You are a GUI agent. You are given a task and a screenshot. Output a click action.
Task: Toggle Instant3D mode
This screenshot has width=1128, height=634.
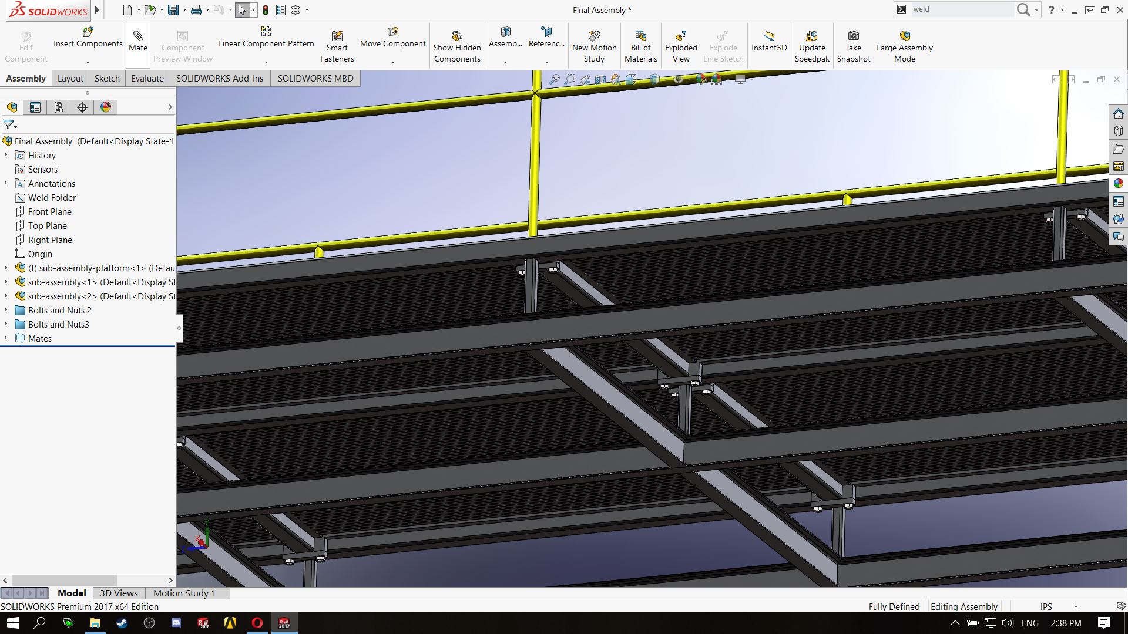pos(768,41)
